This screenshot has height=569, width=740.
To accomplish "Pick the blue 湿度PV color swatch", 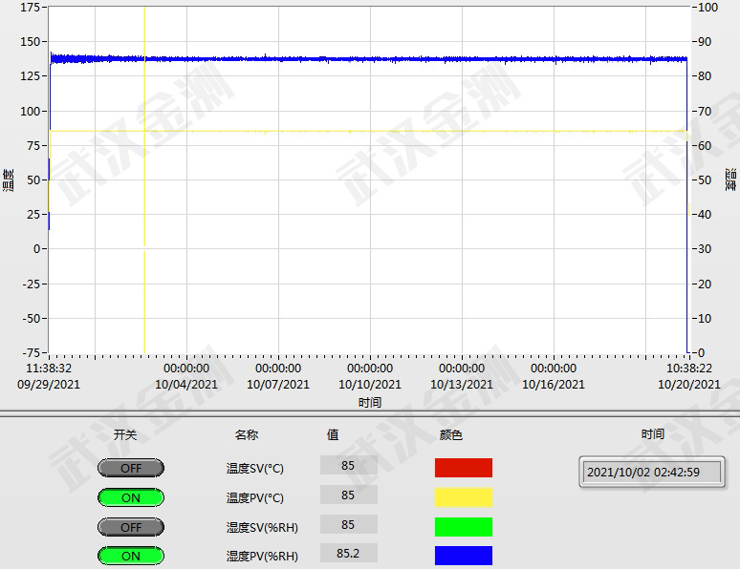I will coord(463,556).
